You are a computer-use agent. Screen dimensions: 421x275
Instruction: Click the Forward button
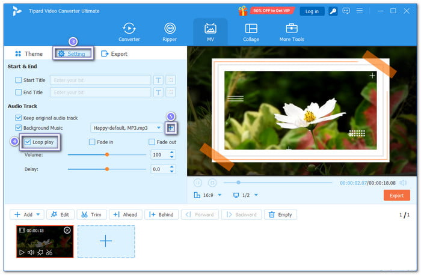tap(200, 214)
